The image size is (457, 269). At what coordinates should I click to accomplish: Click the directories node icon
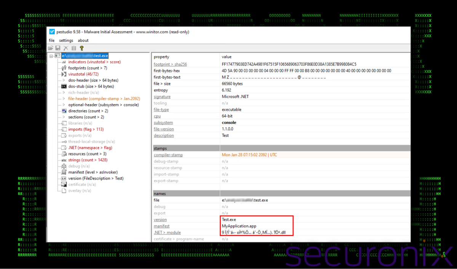coord(64,111)
